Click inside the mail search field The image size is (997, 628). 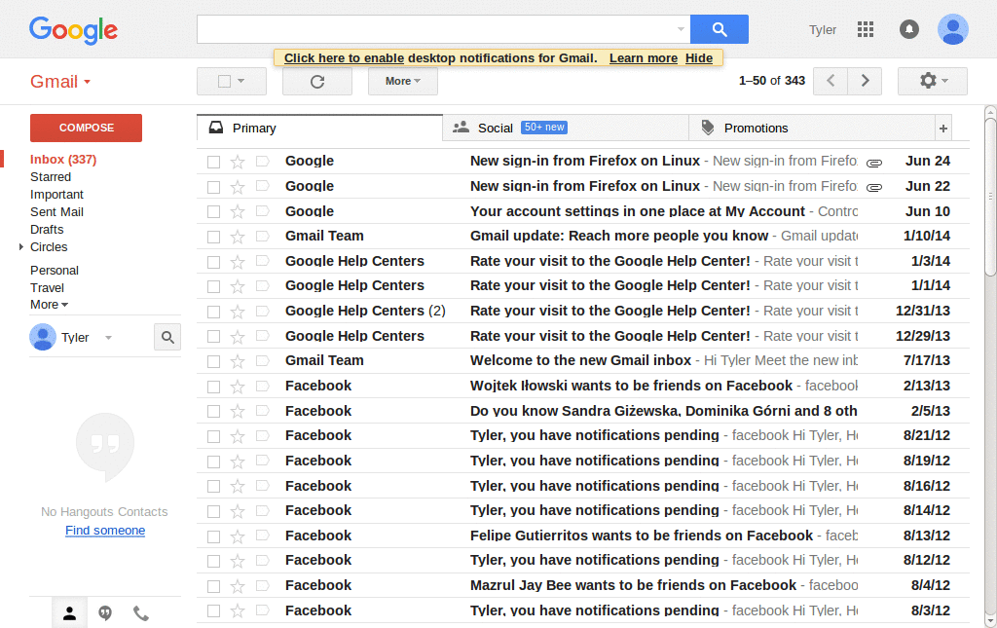[x=435, y=29]
